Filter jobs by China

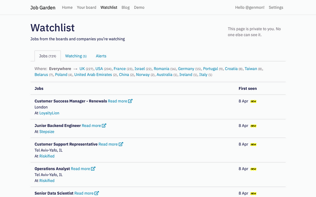coord(124,74)
